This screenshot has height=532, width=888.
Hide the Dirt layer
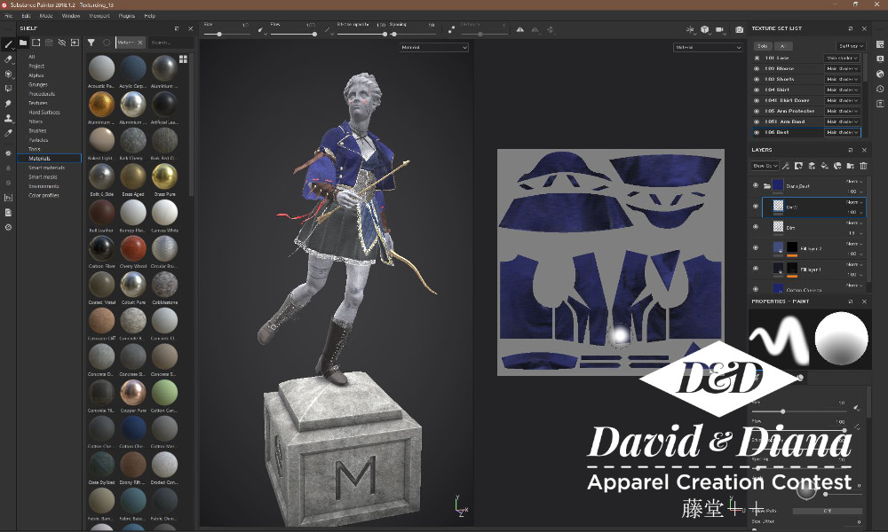756,227
